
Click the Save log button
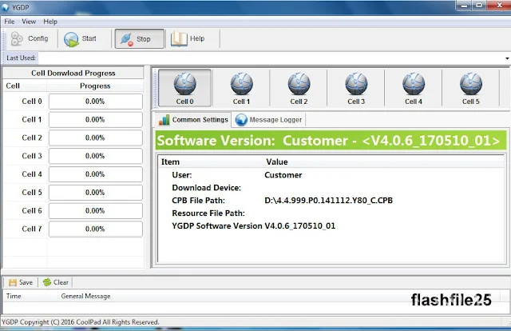[21, 282]
